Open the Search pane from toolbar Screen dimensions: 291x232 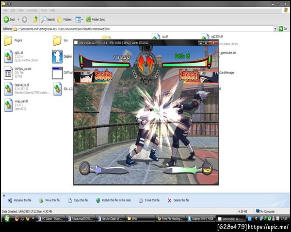(x=48, y=19)
